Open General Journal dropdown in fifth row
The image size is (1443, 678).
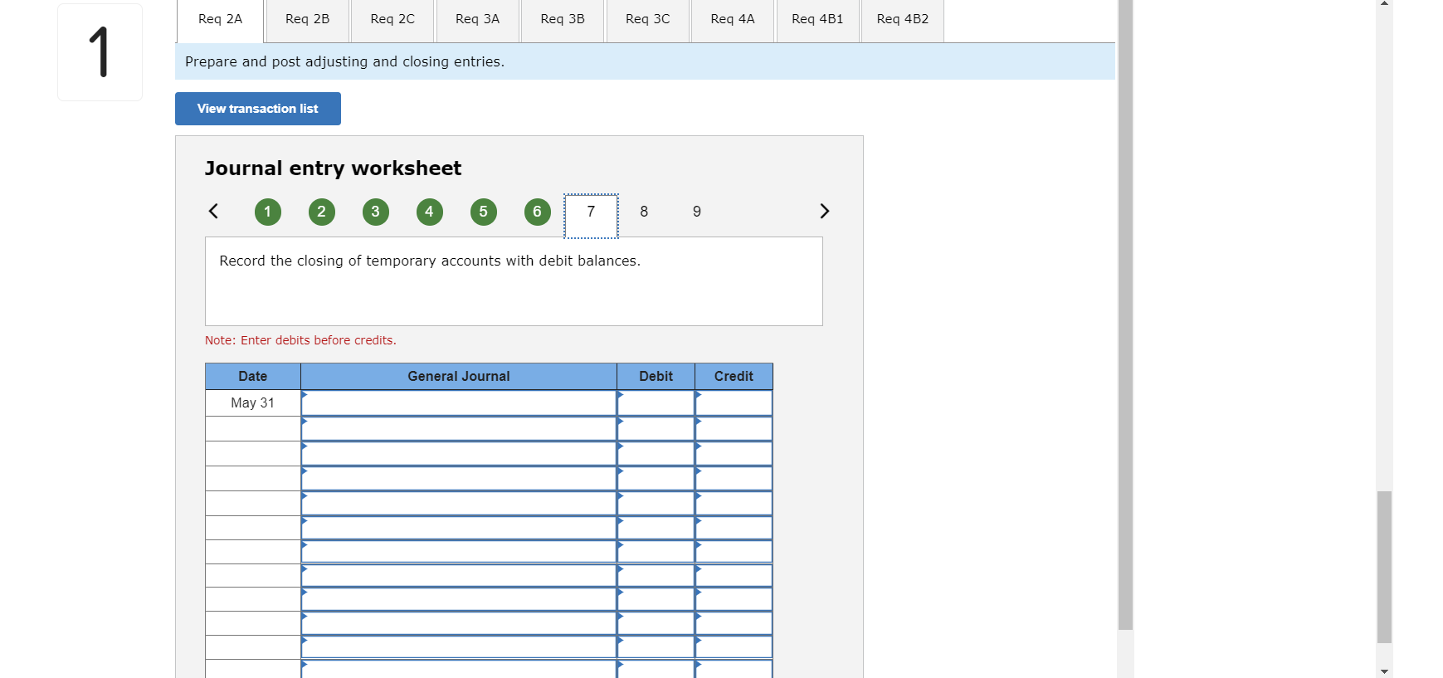459,503
